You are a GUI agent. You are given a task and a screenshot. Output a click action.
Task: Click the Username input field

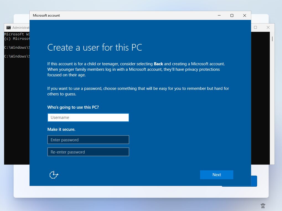(x=88, y=117)
